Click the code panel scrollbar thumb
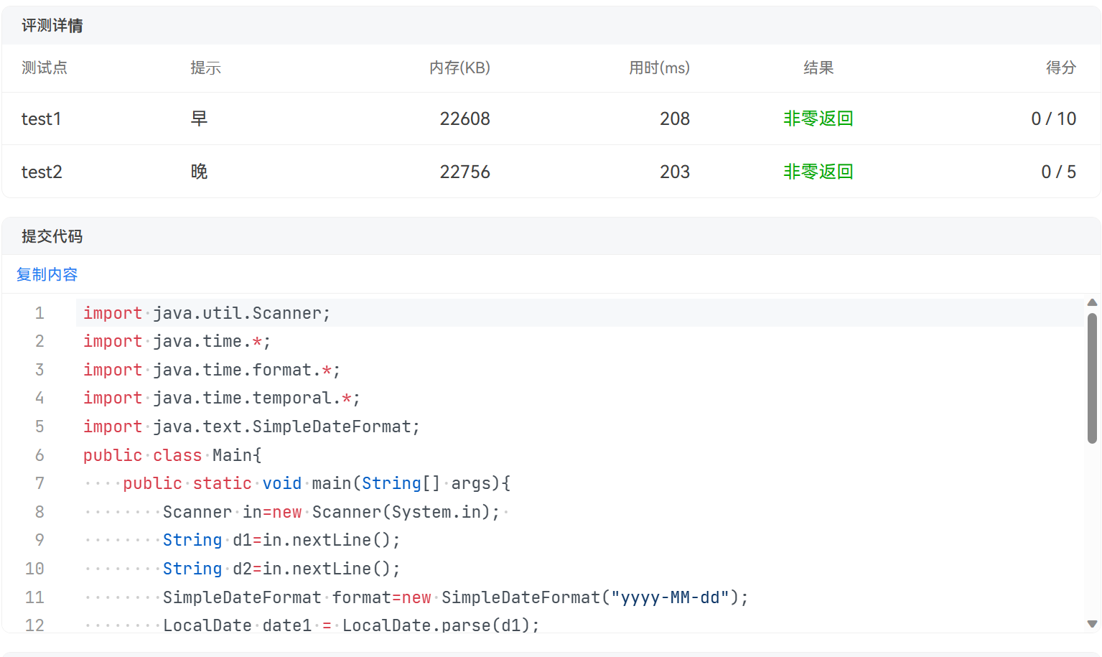The height and width of the screenshot is (657, 1102). click(x=1092, y=377)
